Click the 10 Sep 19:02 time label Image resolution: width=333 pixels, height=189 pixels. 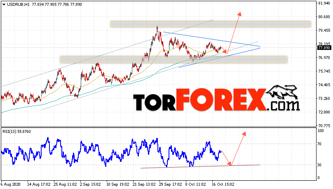[118, 184]
